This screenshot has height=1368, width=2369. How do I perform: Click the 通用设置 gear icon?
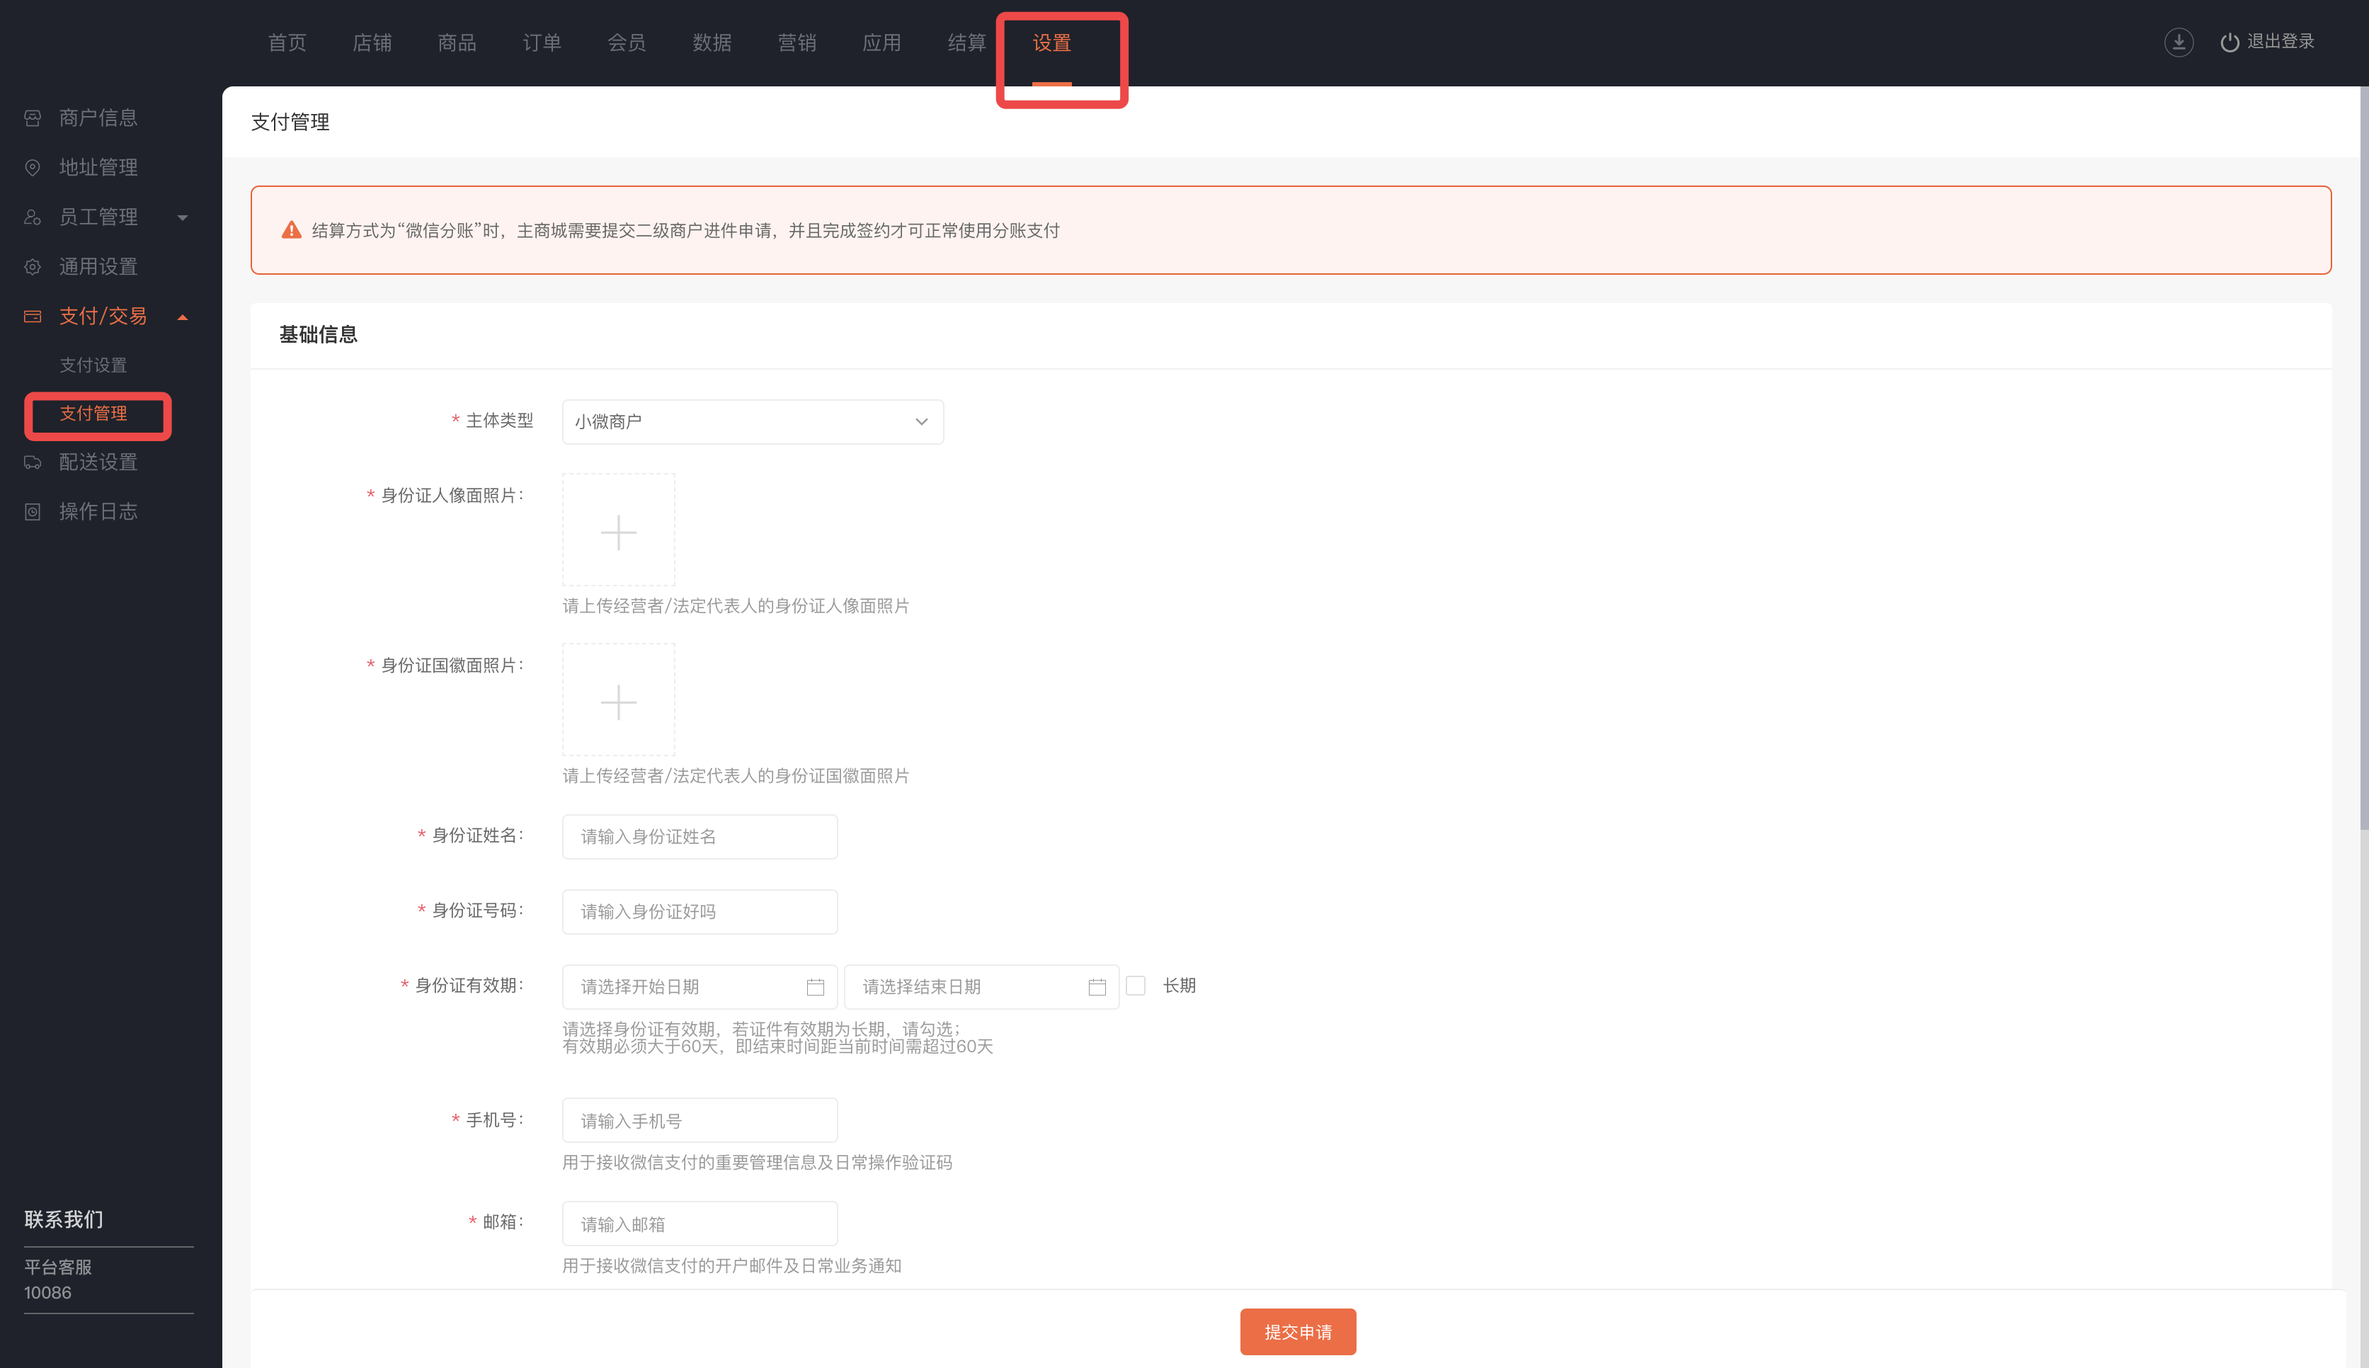[33, 267]
